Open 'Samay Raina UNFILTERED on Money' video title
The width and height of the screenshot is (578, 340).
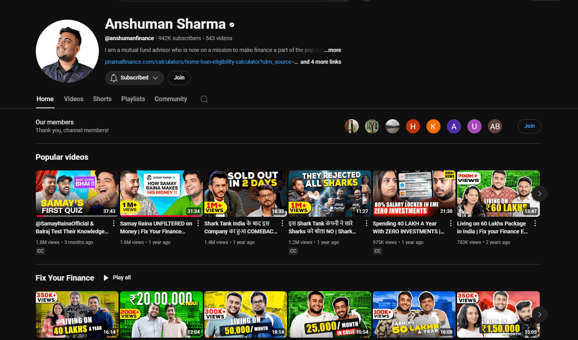point(156,227)
